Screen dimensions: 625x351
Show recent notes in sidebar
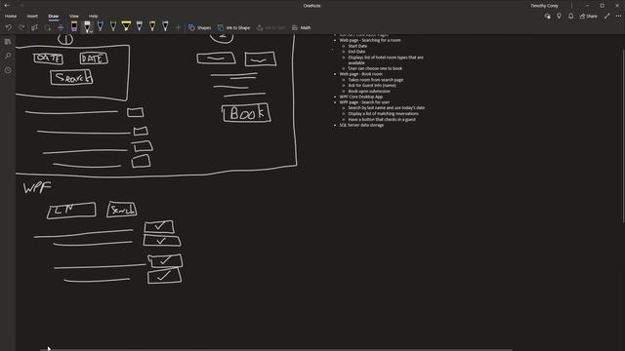click(8, 70)
